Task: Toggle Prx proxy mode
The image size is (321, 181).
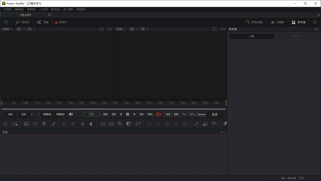Action: coord(184,114)
